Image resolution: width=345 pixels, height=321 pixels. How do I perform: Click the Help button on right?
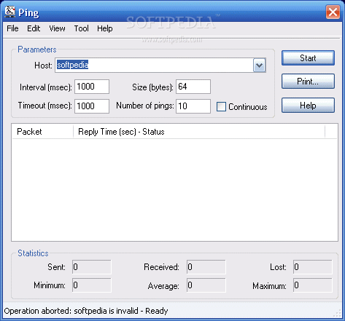308,106
